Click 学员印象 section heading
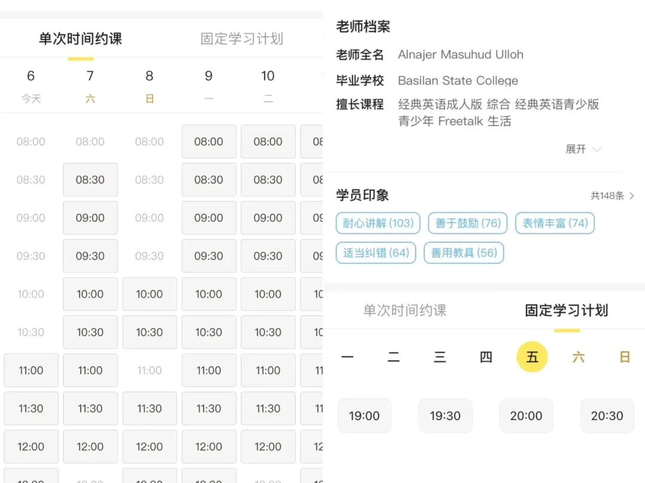645x483 pixels. coord(363,195)
